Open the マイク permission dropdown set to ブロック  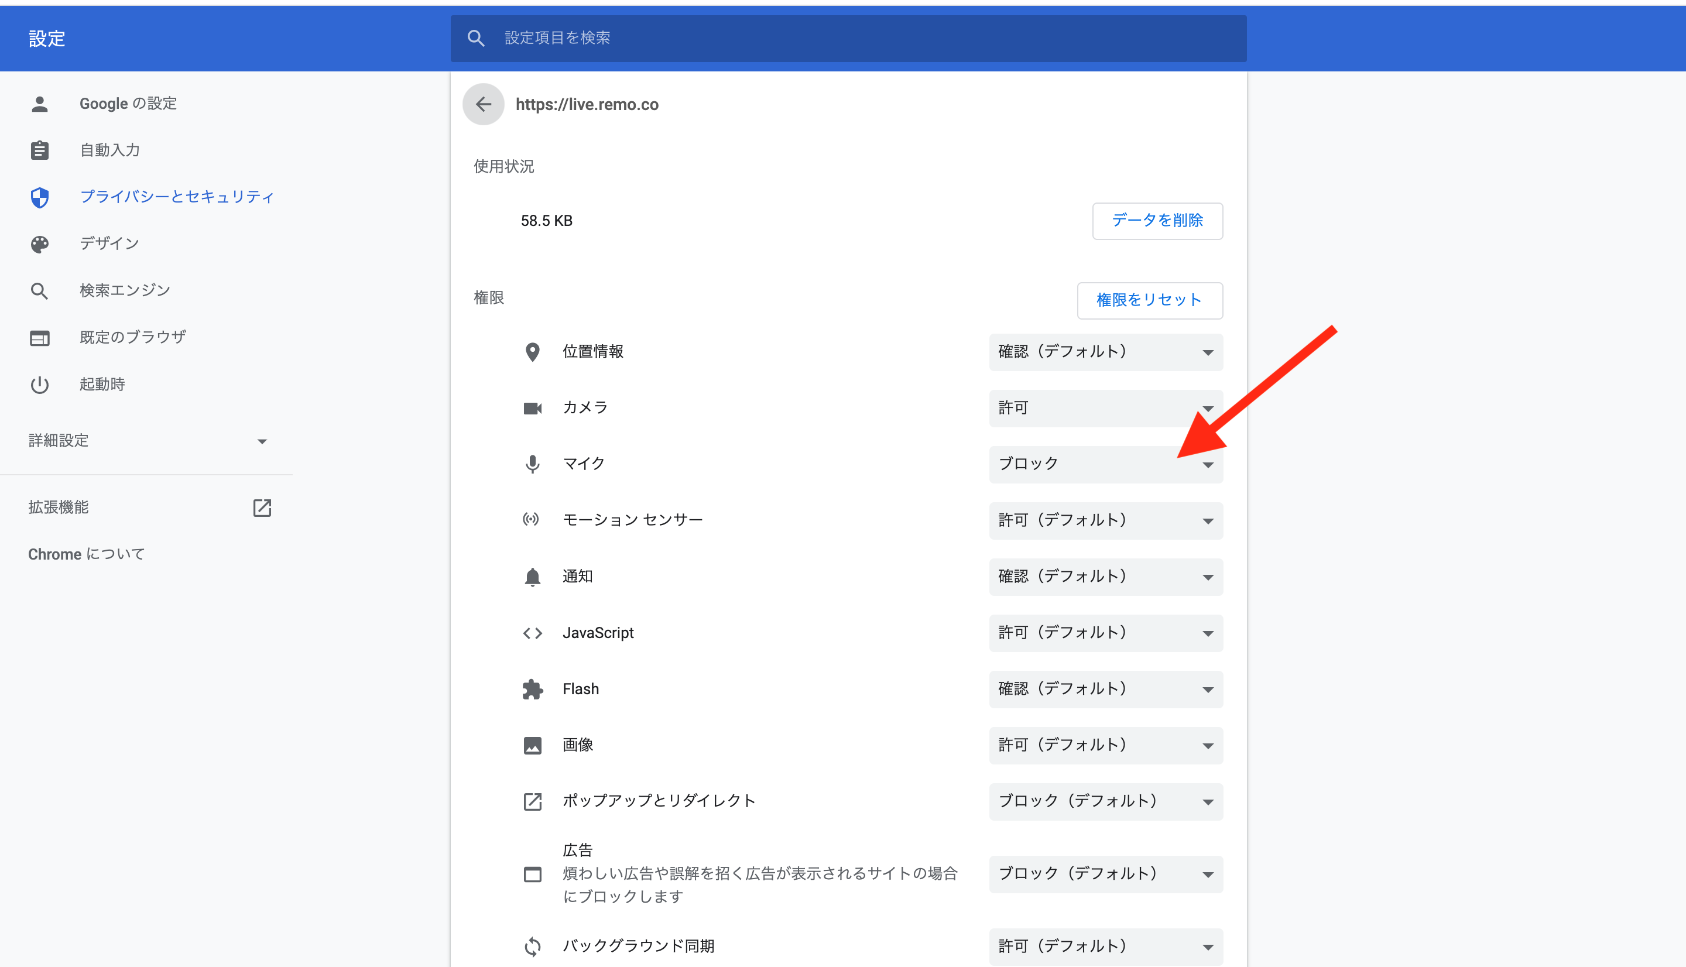(1105, 464)
